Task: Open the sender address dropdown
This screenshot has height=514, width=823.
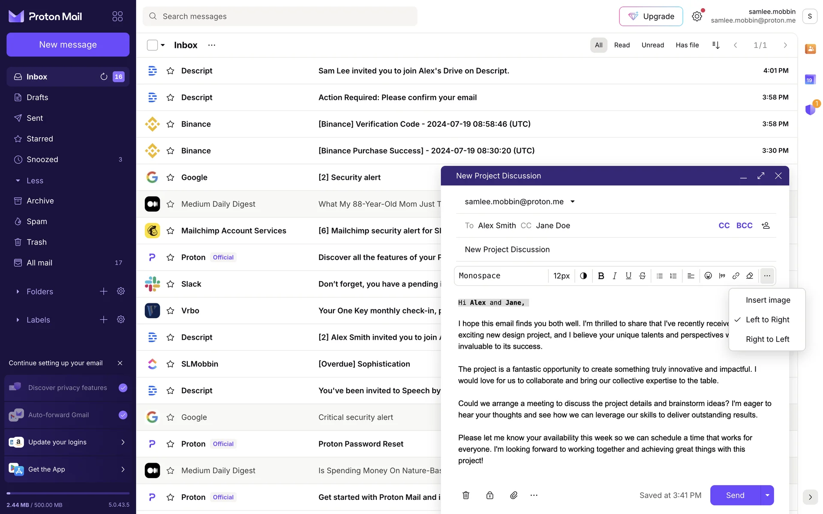Action: [572, 202]
